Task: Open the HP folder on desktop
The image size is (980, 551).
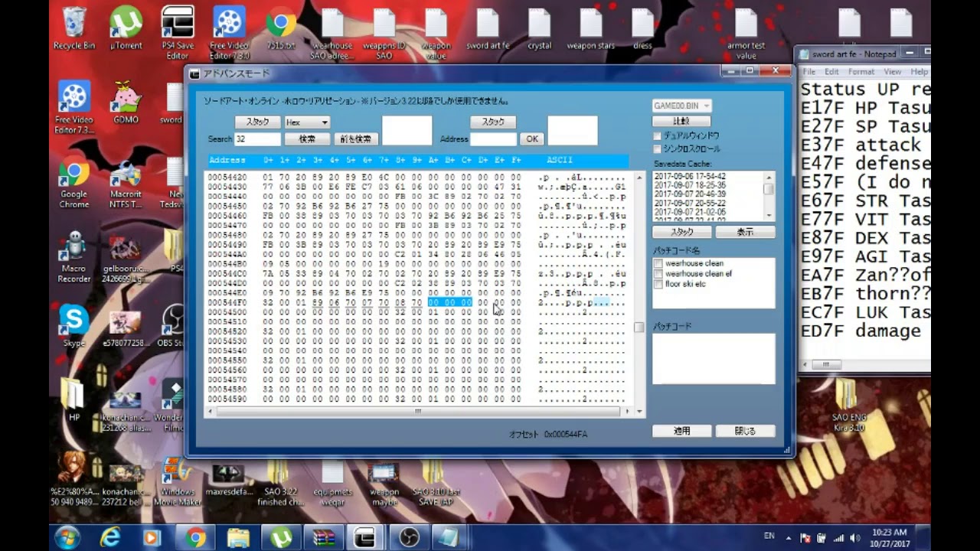Action: pyautogui.click(x=74, y=398)
